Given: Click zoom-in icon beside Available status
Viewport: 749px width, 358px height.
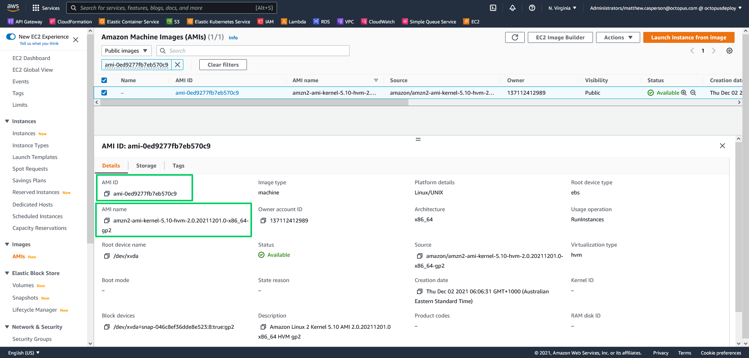Looking at the screenshot, I should click(684, 93).
